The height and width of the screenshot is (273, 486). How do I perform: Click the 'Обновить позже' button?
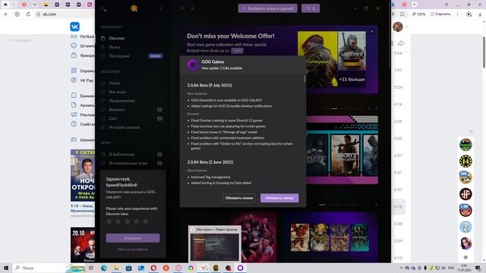click(239, 198)
